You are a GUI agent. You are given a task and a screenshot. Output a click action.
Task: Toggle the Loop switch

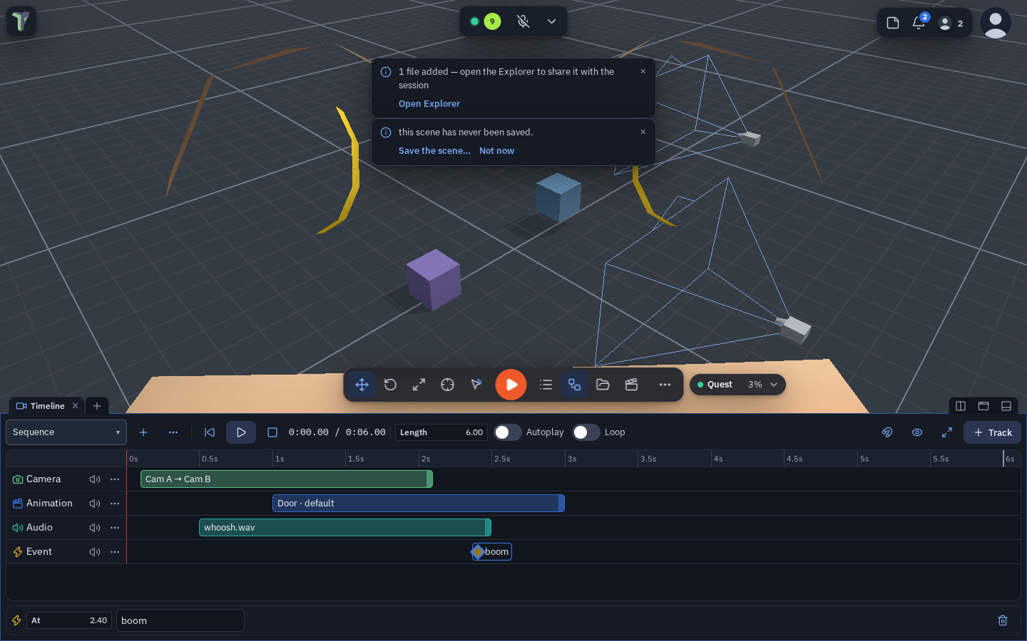(x=586, y=432)
